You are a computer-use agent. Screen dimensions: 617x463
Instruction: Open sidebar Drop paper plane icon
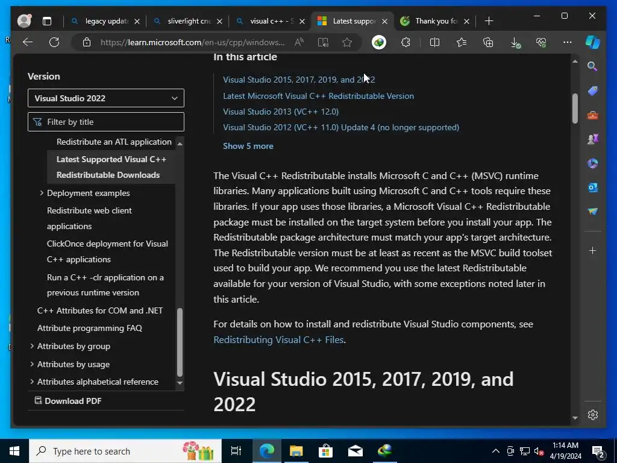[x=593, y=212]
